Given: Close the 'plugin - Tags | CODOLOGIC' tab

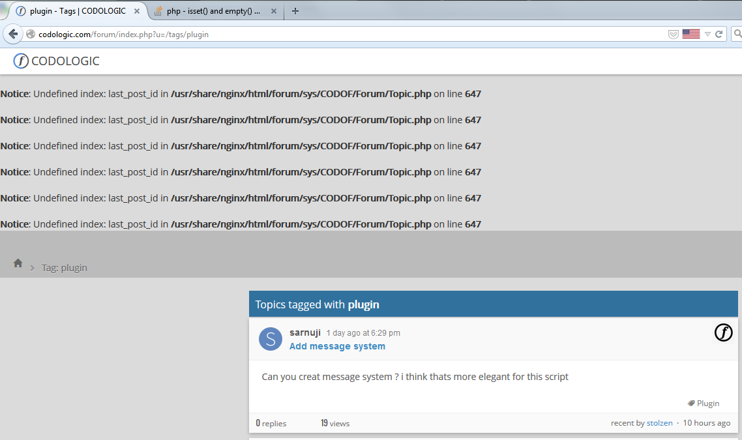Looking at the screenshot, I should (x=137, y=11).
